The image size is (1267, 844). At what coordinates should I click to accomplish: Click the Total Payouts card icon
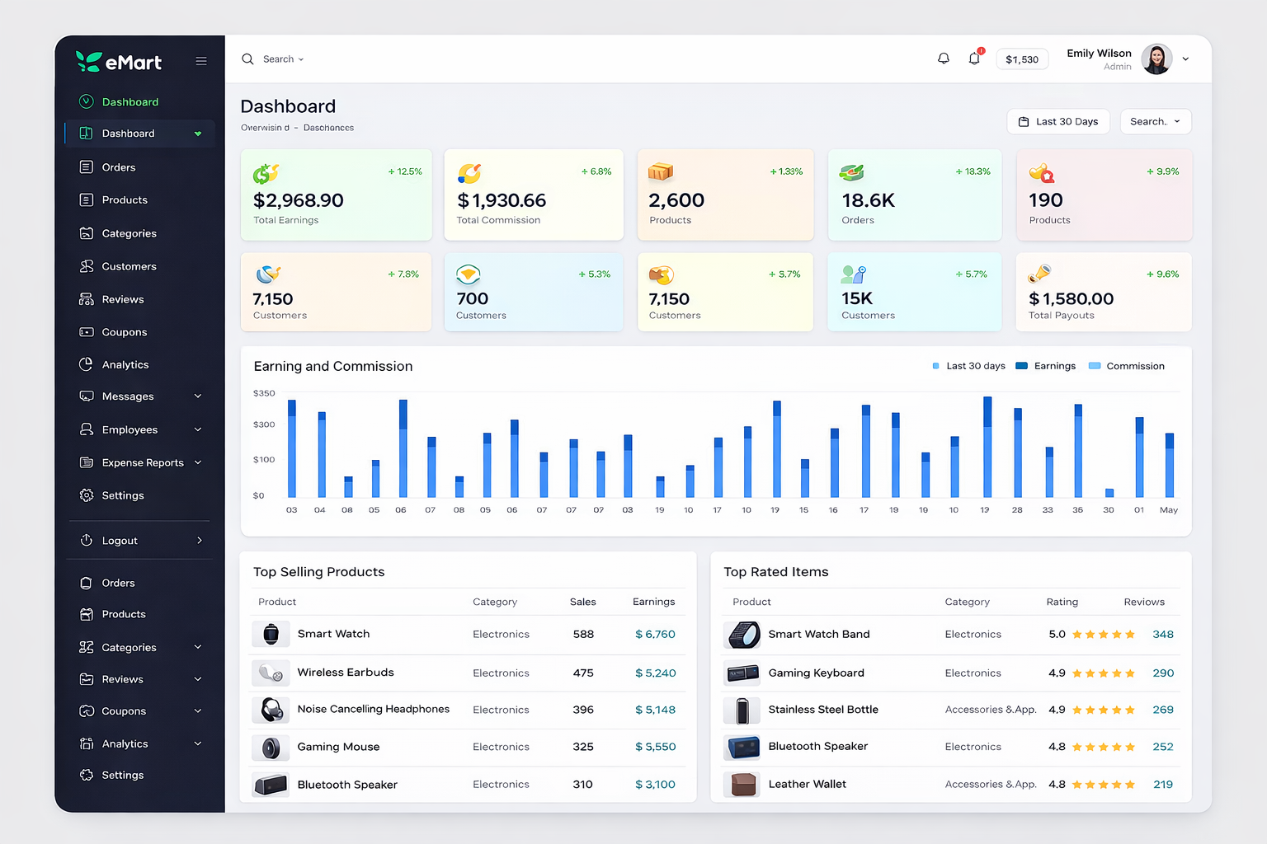pyautogui.click(x=1039, y=274)
